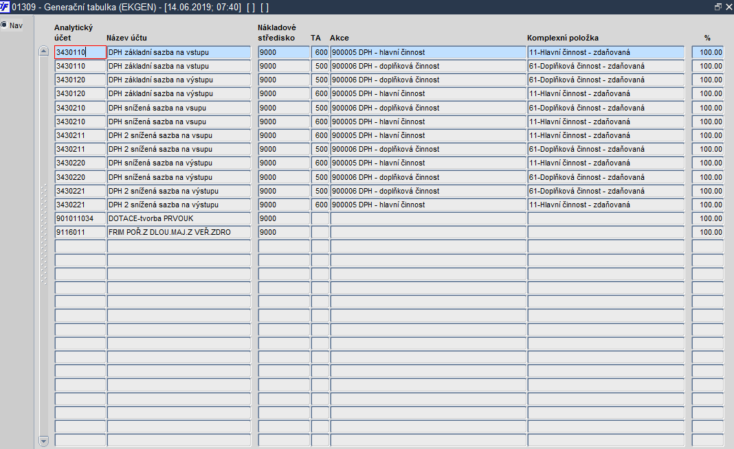The image size is (734, 449).
Task: Select the Nav radio button
Action: click(x=4, y=25)
